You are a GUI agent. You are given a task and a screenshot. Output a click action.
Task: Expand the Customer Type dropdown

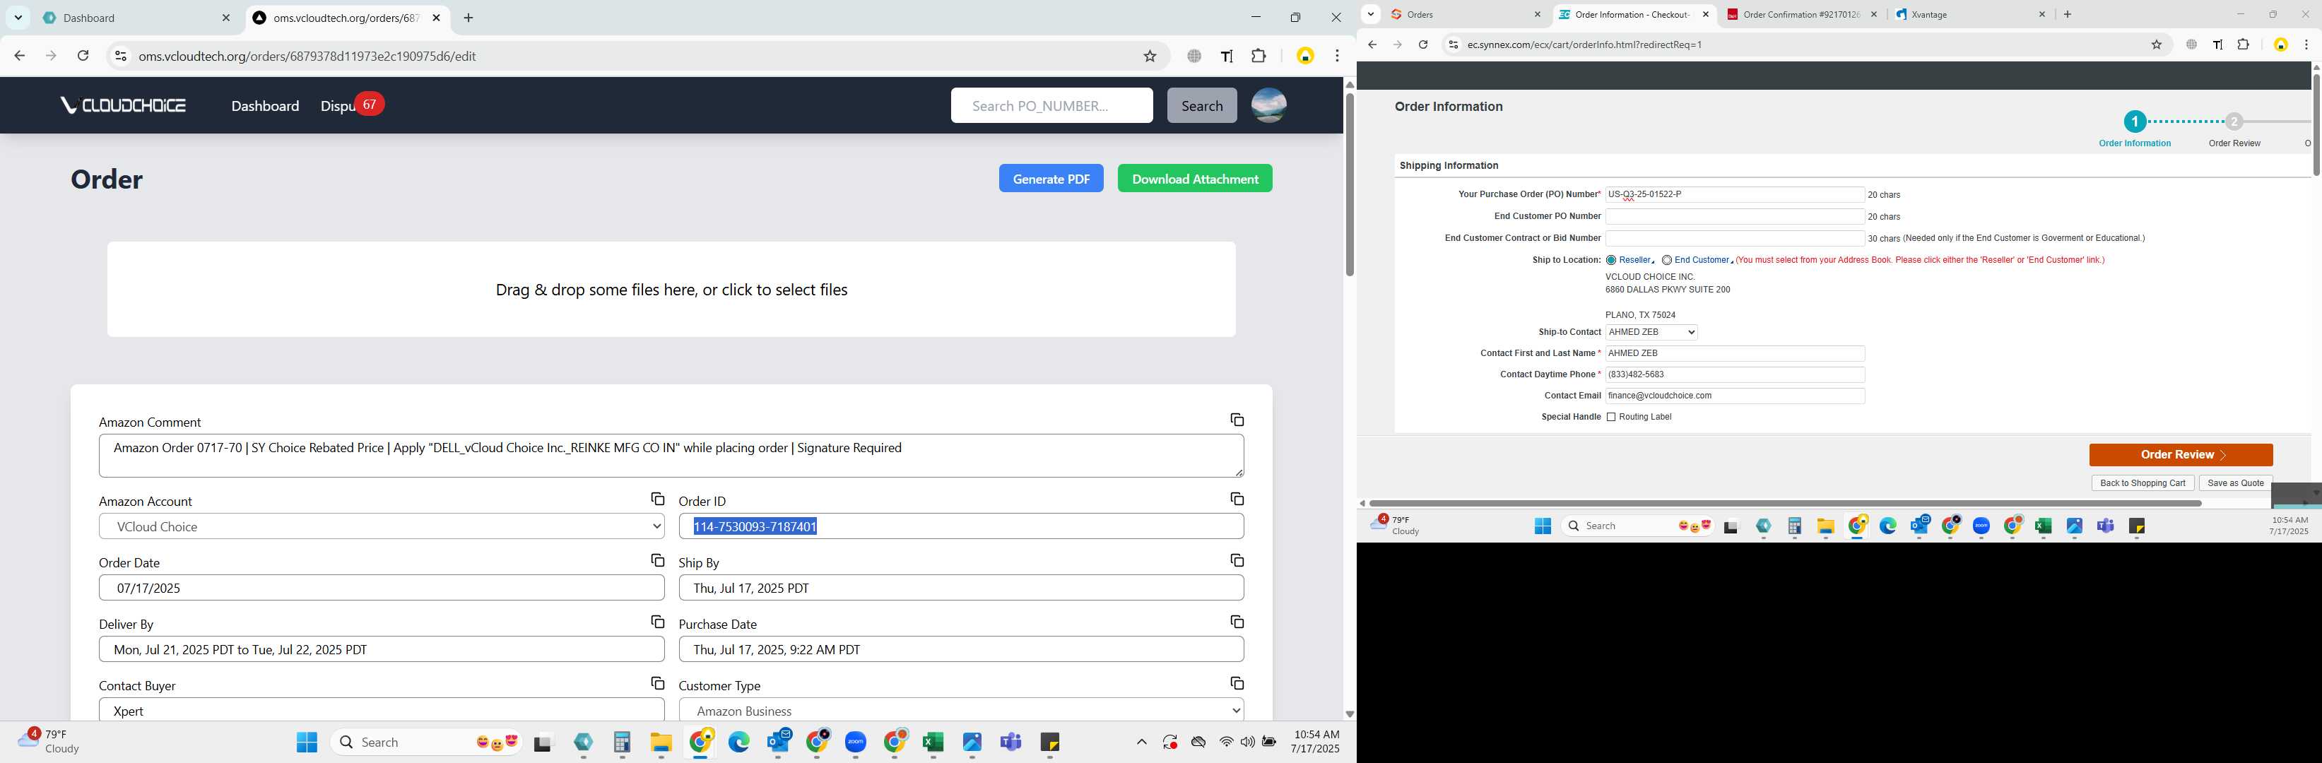(961, 710)
